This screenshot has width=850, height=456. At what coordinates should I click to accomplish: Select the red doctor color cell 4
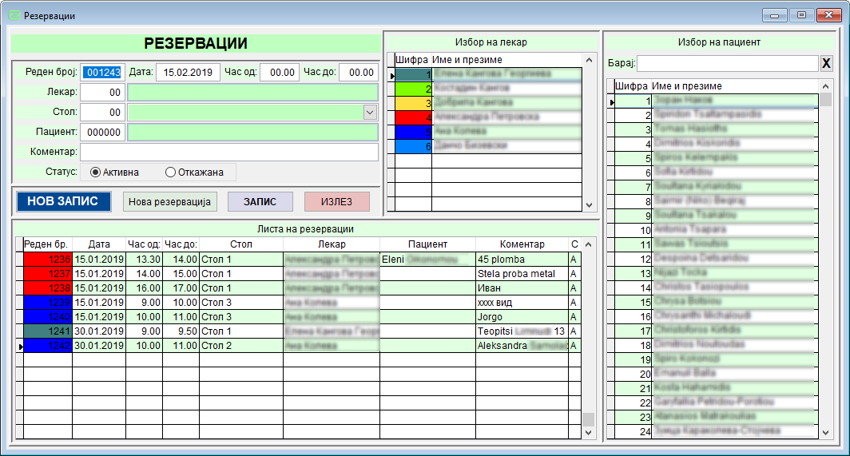(x=414, y=117)
